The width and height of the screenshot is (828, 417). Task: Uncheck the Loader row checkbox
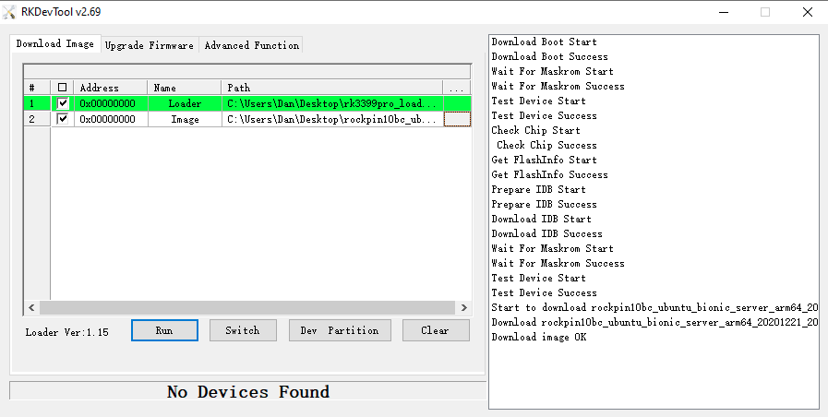pyautogui.click(x=63, y=103)
